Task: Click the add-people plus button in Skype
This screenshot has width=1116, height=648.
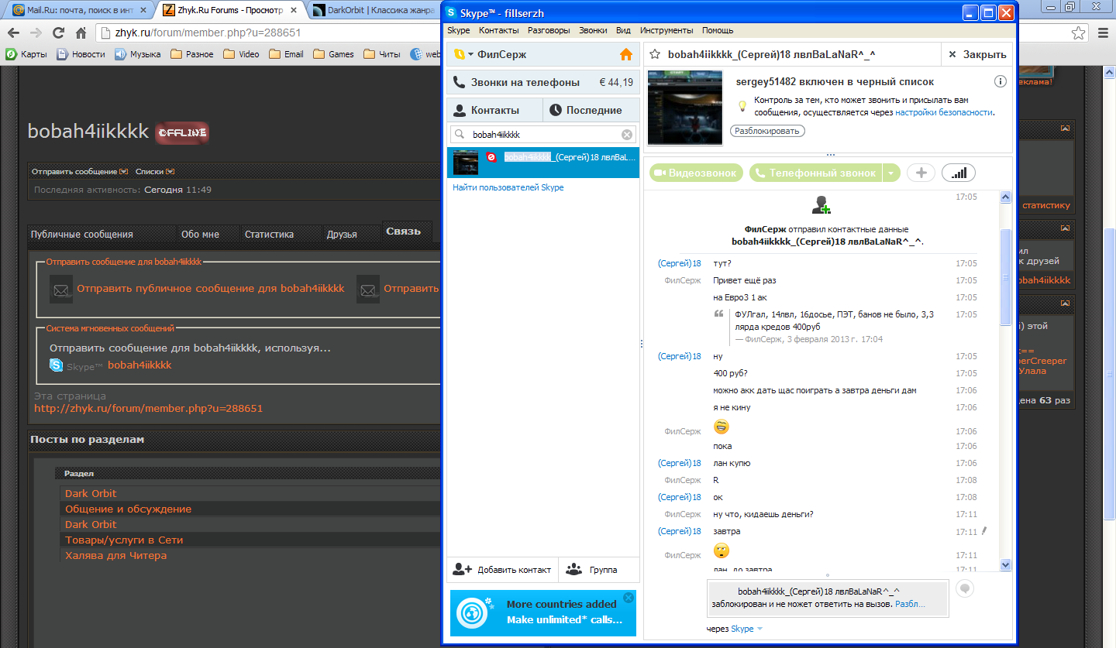Action: [921, 173]
